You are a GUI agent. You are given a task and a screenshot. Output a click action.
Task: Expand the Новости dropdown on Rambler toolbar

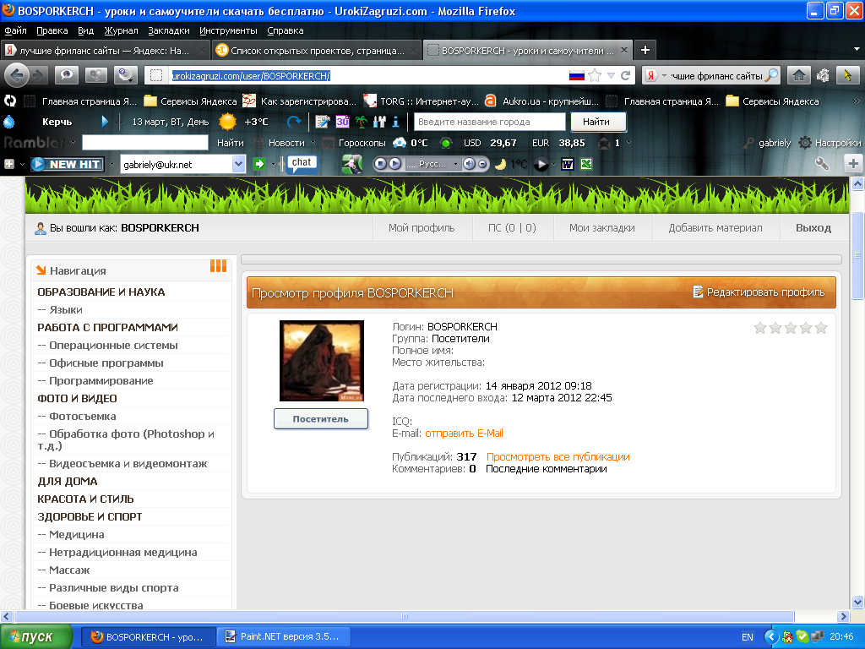coord(313,143)
